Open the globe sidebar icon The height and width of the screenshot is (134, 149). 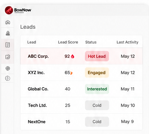tap(8, 68)
